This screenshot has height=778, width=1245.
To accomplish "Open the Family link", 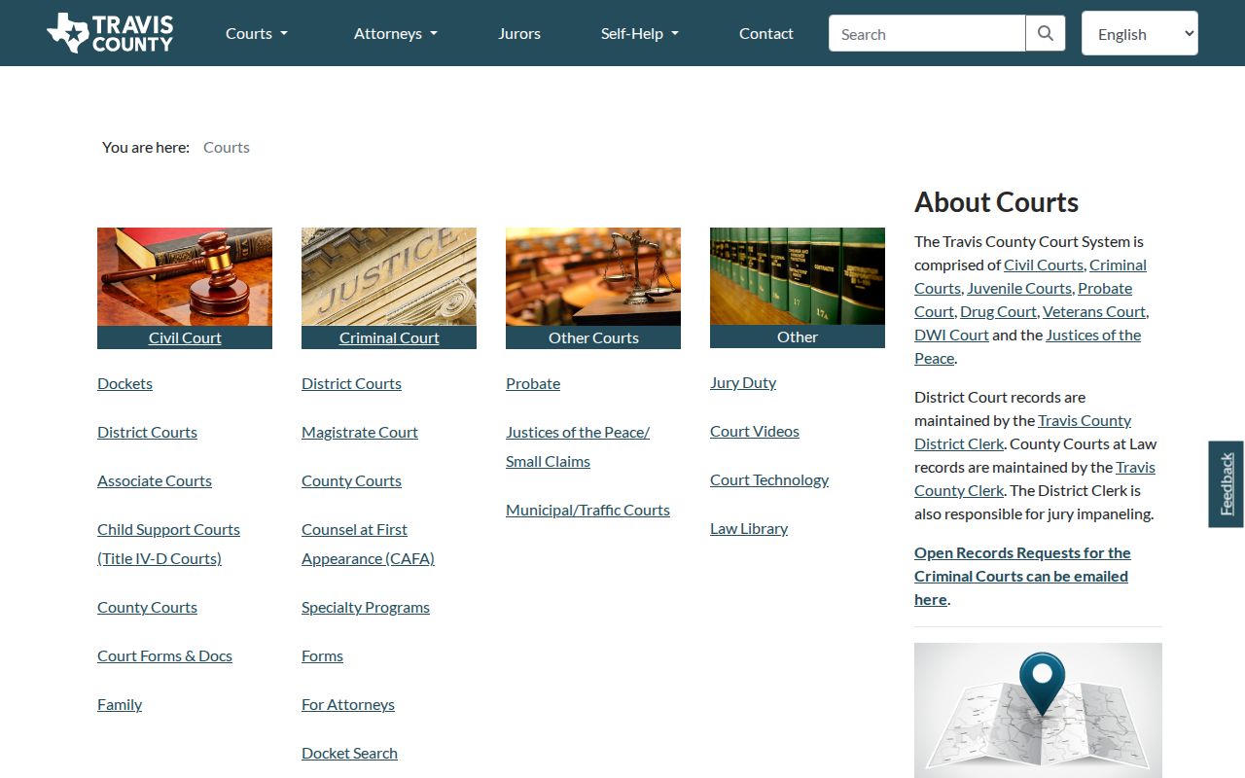I will coord(120,704).
